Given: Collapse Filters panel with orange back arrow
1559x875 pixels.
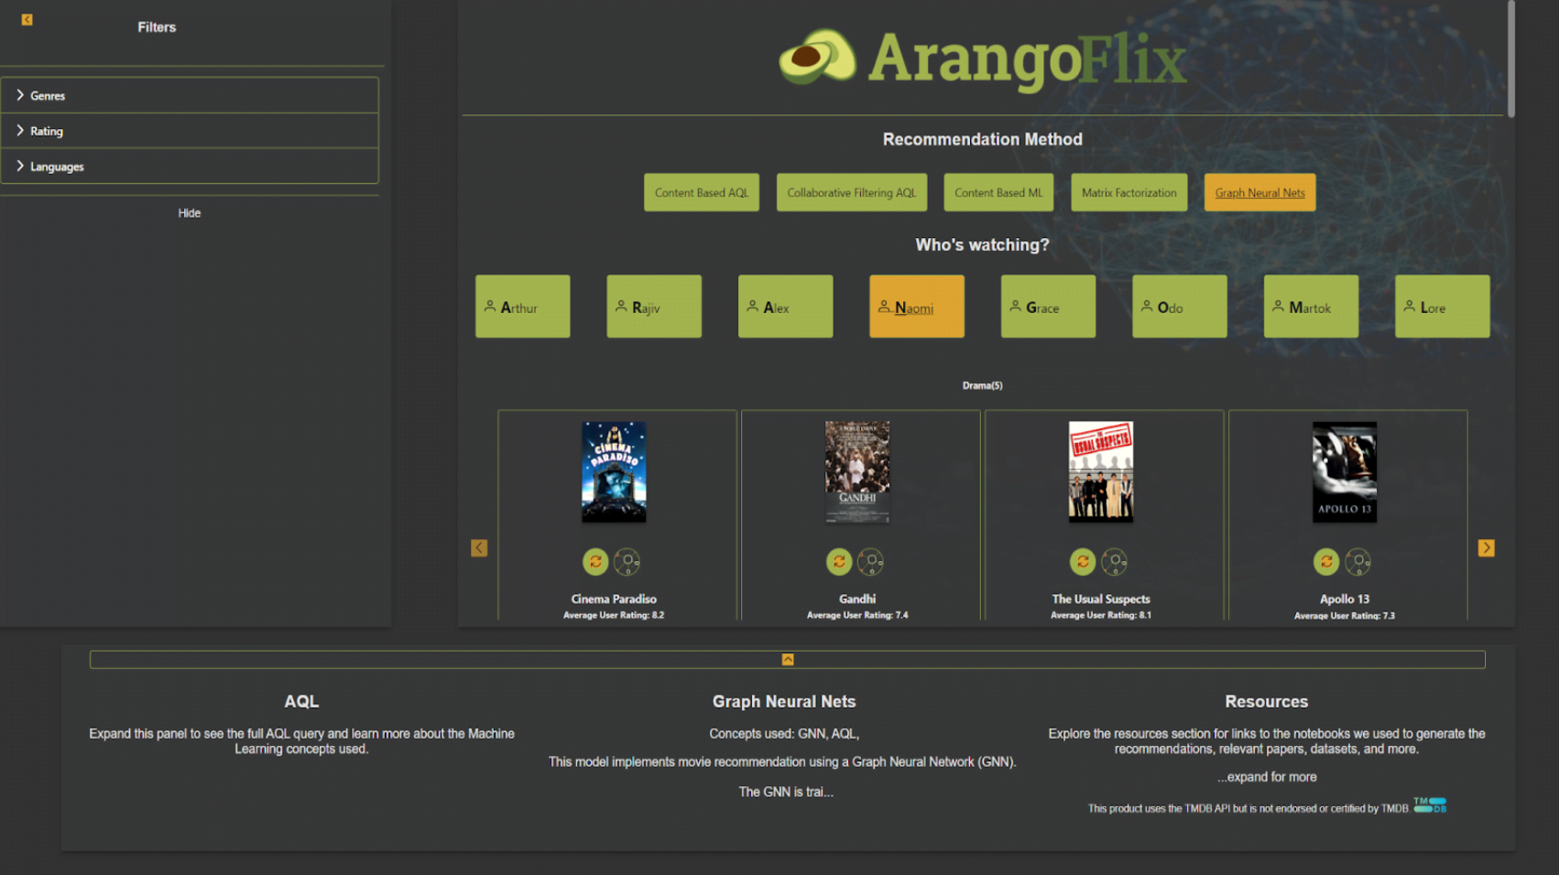Looking at the screenshot, I should pyautogui.click(x=27, y=19).
